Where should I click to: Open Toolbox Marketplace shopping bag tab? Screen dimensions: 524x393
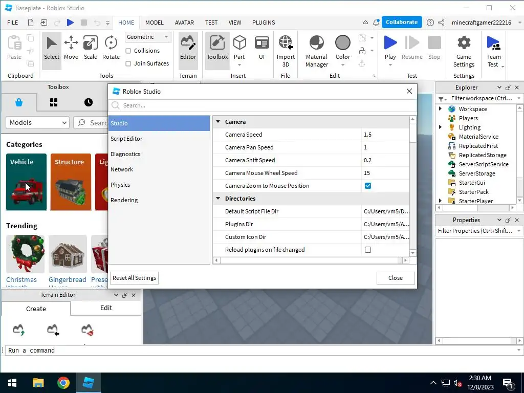(19, 102)
